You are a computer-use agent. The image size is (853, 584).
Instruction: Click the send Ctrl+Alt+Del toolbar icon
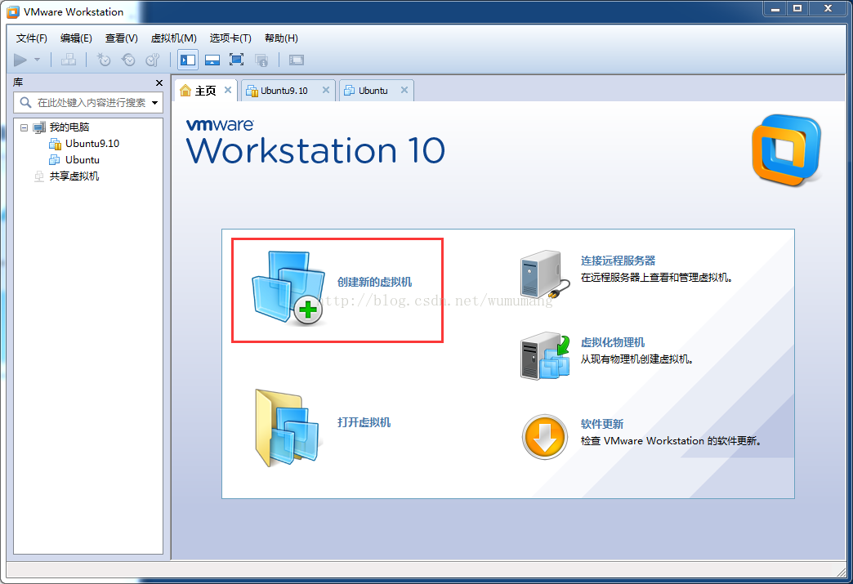tap(69, 60)
